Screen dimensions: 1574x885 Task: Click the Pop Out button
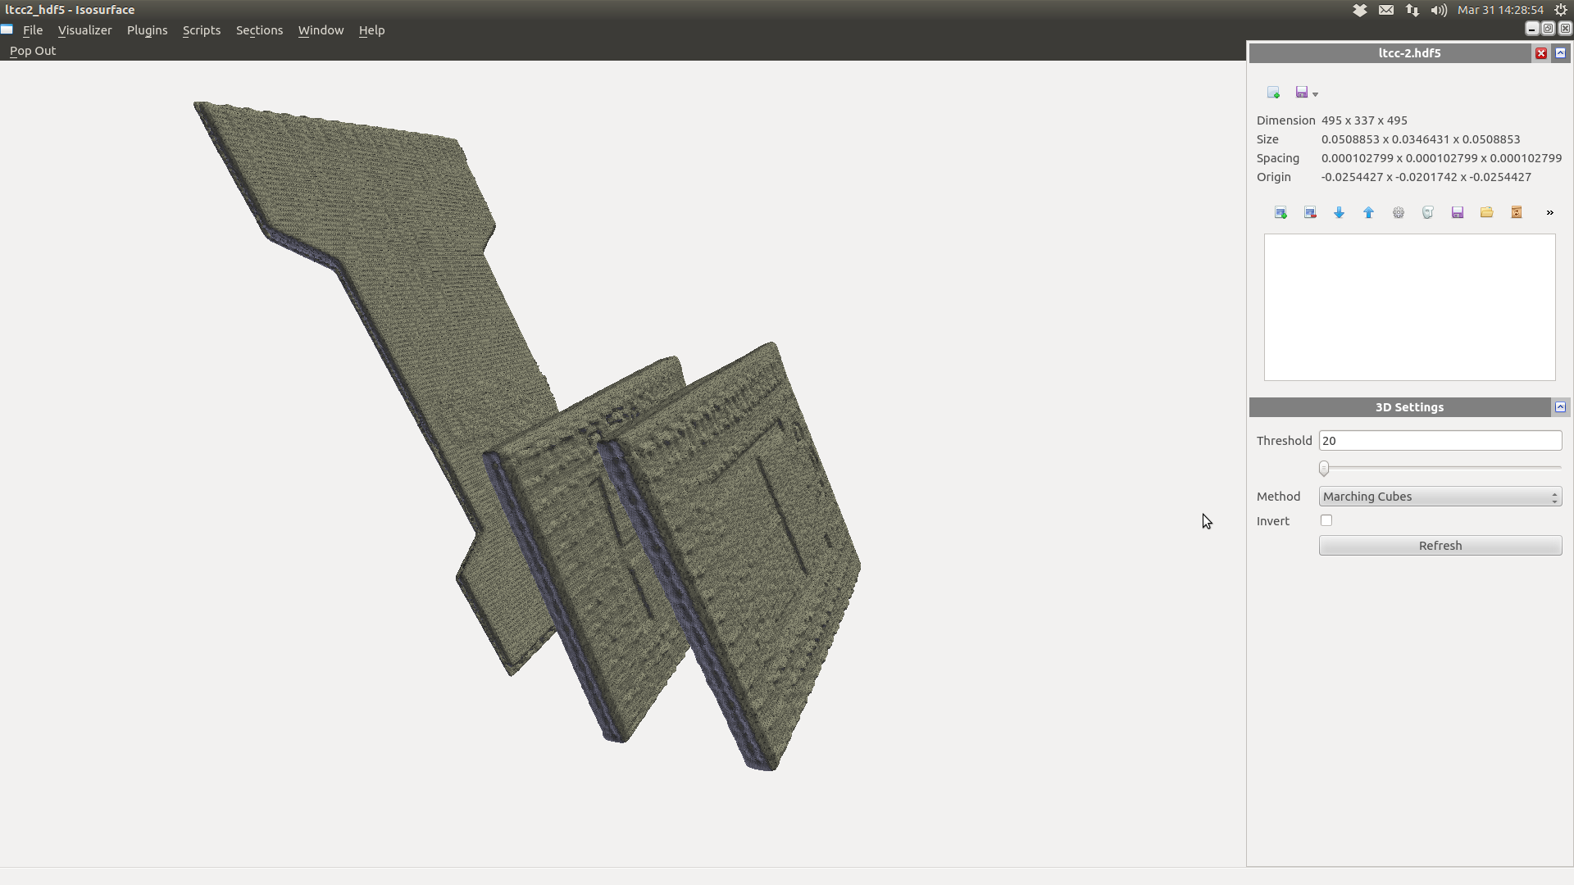(33, 51)
